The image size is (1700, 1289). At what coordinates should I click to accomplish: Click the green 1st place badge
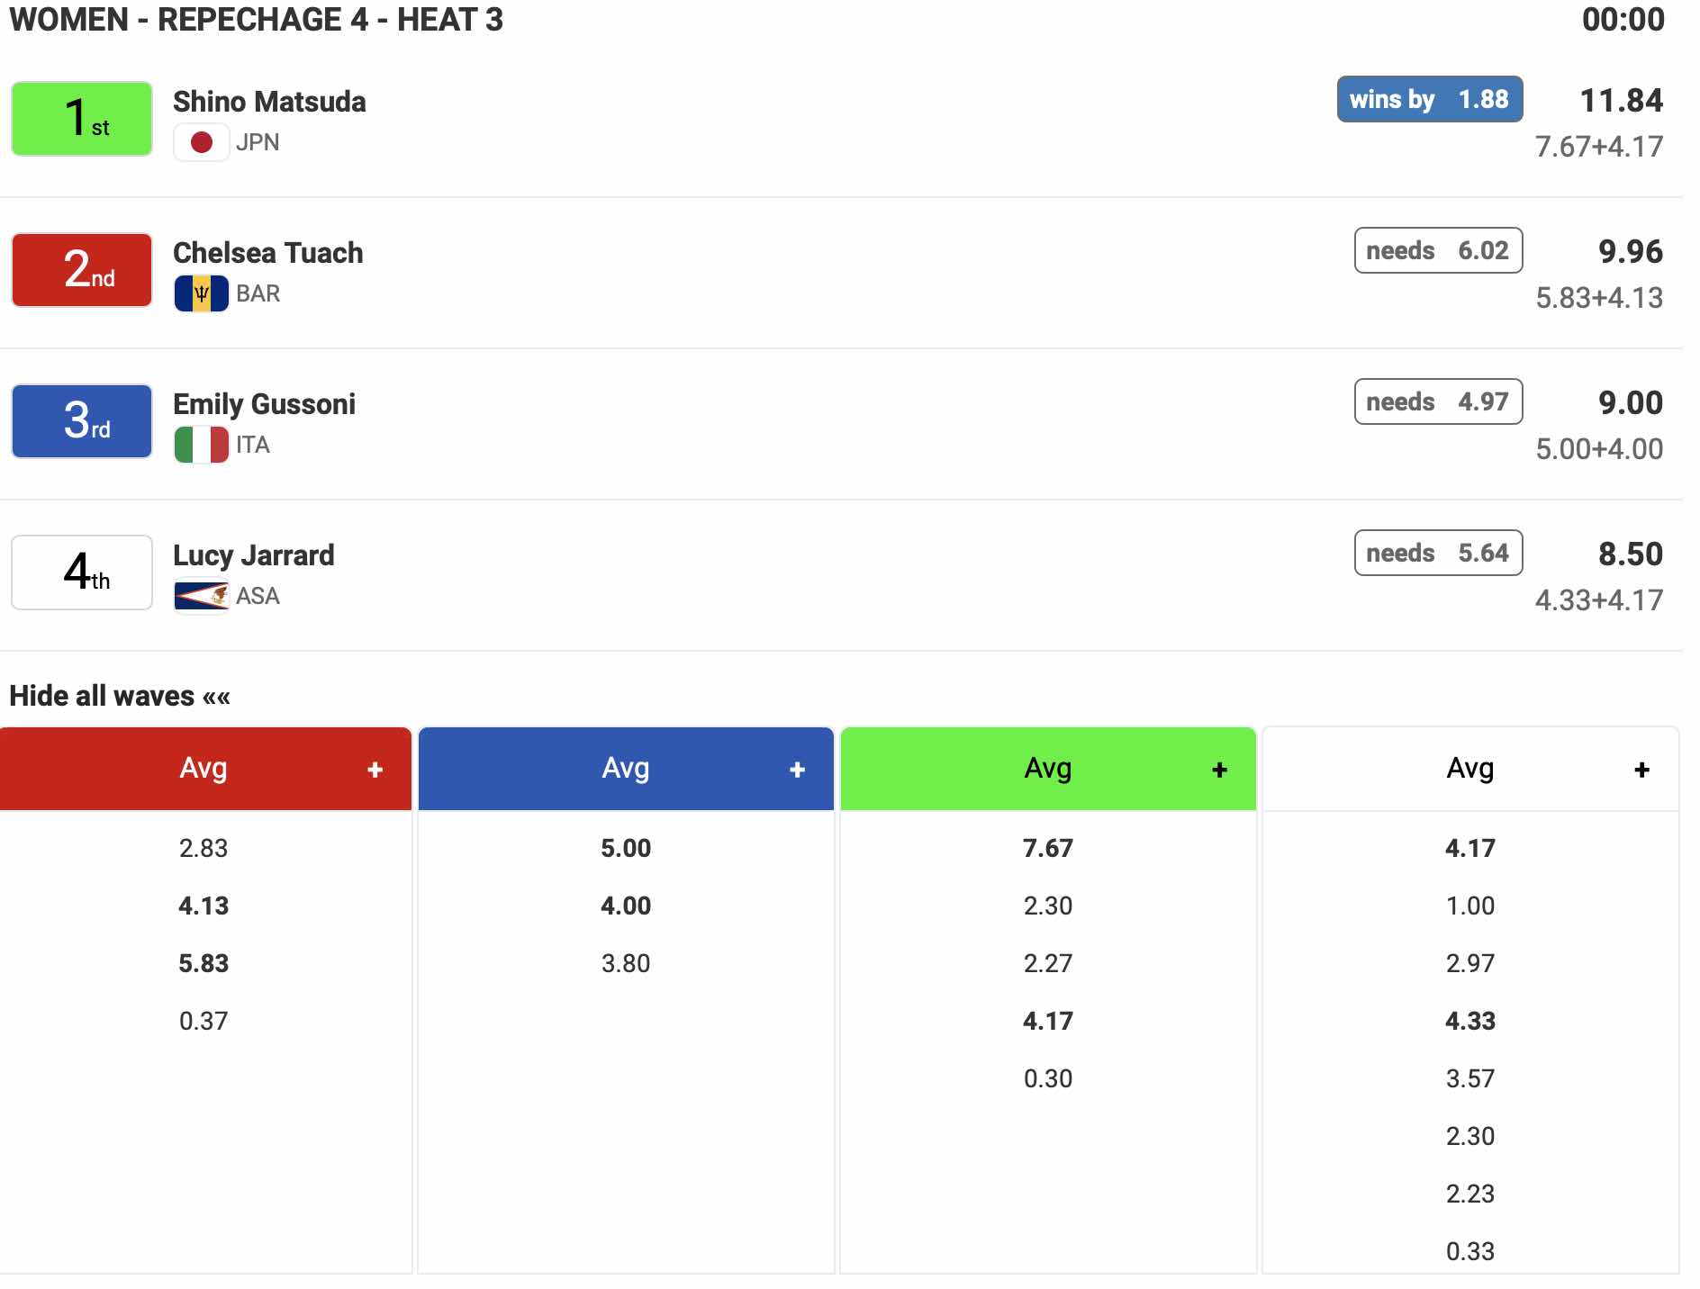82,119
